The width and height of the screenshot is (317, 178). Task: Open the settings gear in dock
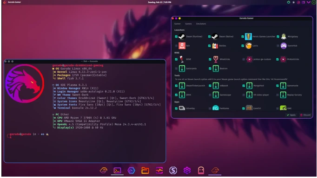pyautogui.click(x=187, y=171)
